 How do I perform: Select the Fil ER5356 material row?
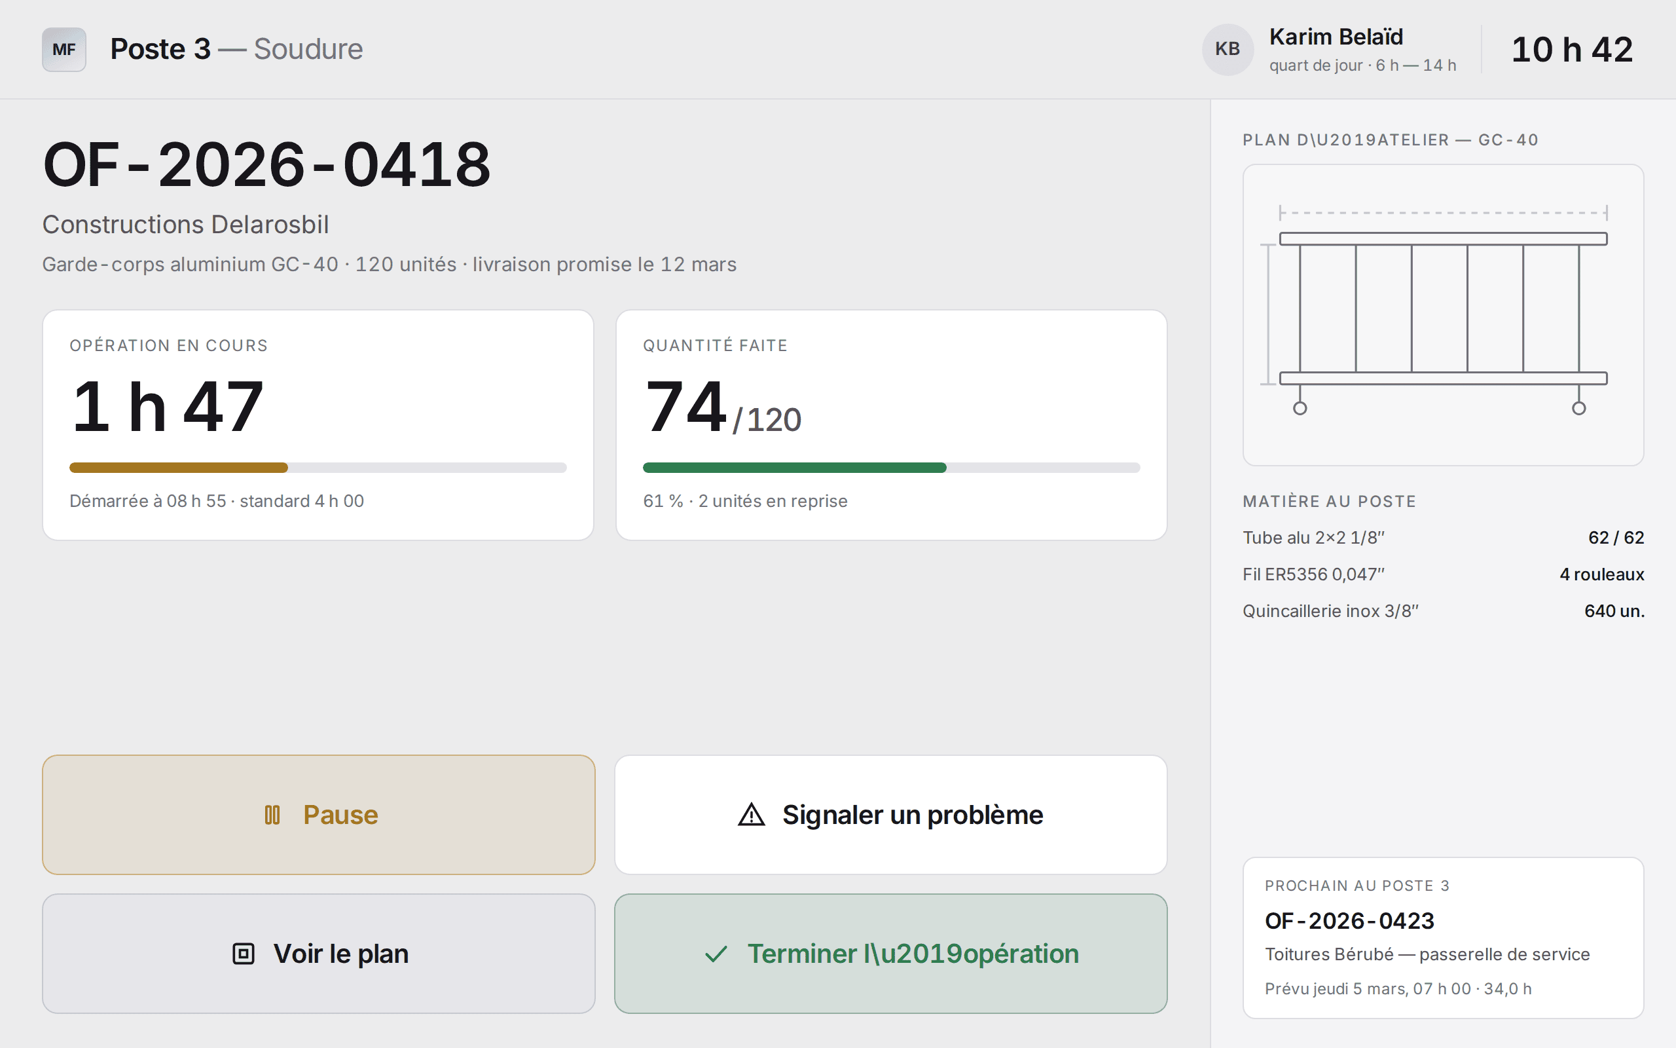pos(1444,574)
